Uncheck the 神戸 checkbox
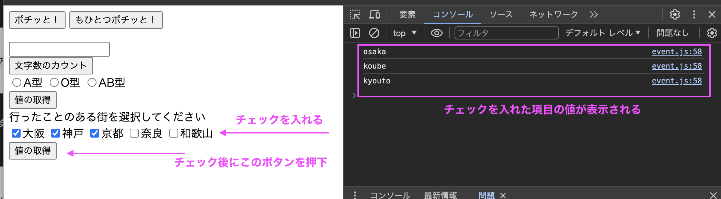The width and height of the screenshot is (721, 199). tap(56, 133)
